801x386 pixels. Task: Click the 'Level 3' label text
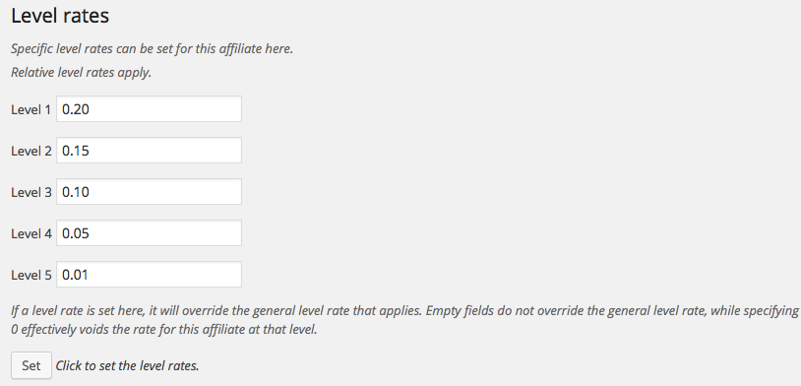[x=31, y=192]
